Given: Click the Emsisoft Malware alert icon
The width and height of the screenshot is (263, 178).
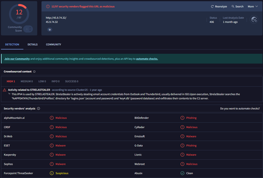Looking at the screenshot, I should (182, 137).
